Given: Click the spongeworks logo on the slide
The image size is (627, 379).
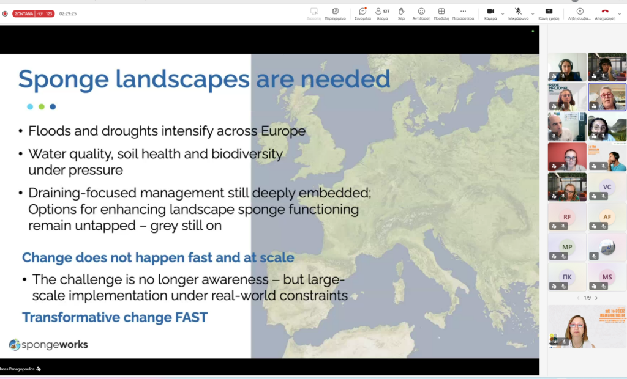Looking at the screenshot, I should [48, 344].
